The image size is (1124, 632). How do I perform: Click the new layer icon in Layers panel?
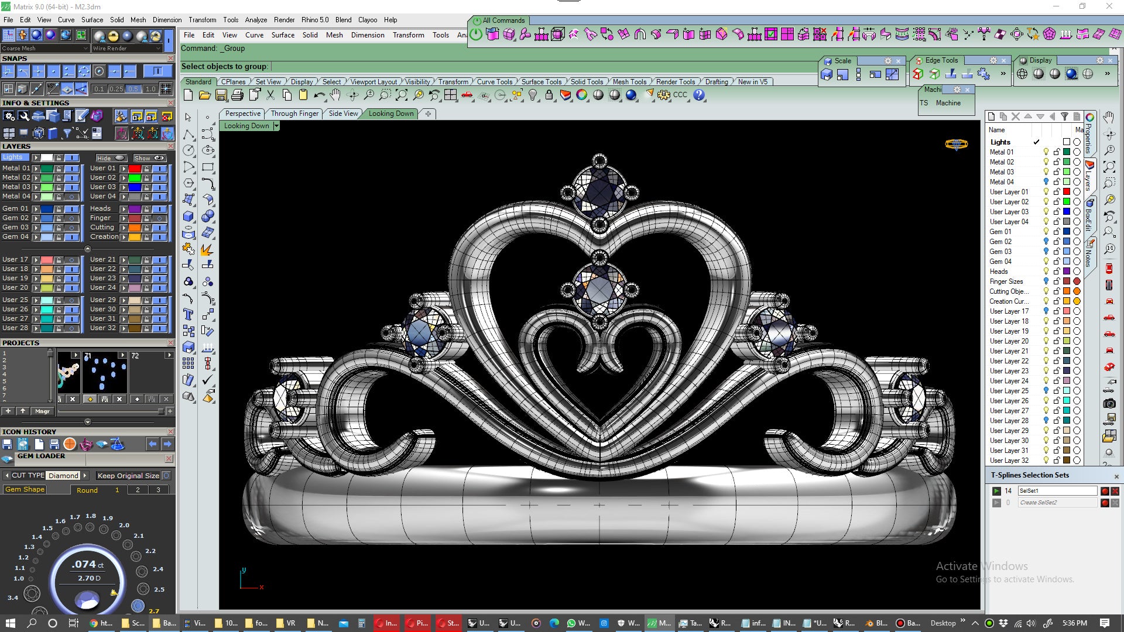click(x=991, y=116)
